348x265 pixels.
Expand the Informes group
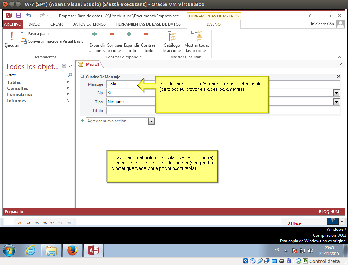68,101
